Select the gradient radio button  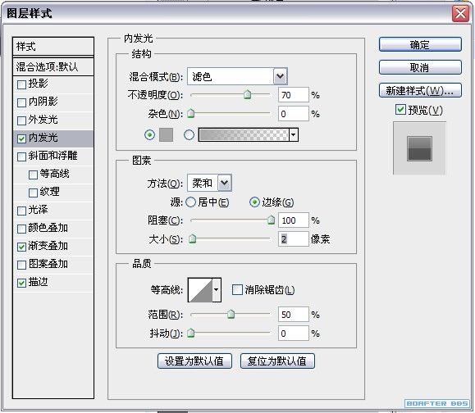(x=189, y=134)
